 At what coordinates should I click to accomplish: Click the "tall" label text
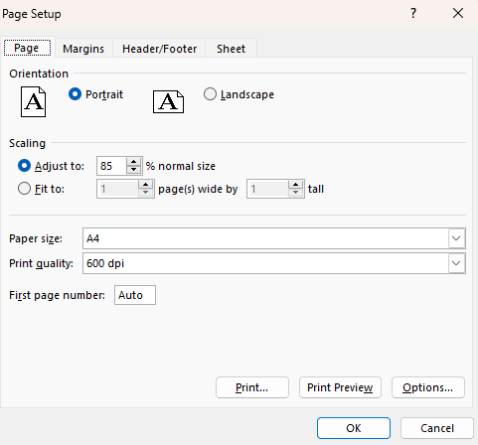click(316, 189)
